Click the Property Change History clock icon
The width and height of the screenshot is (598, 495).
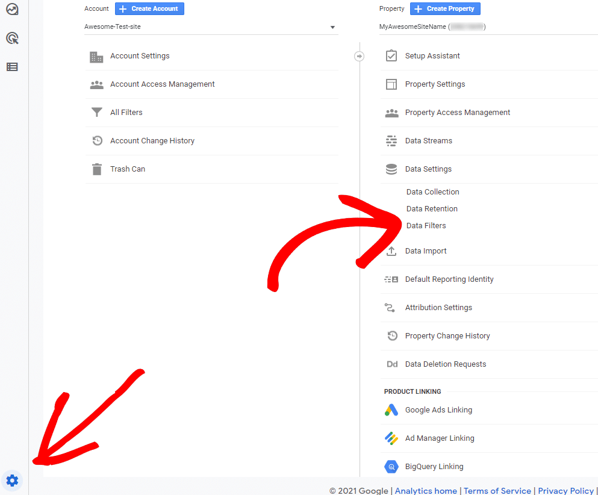pyautogui.click(x=393, y=335)
